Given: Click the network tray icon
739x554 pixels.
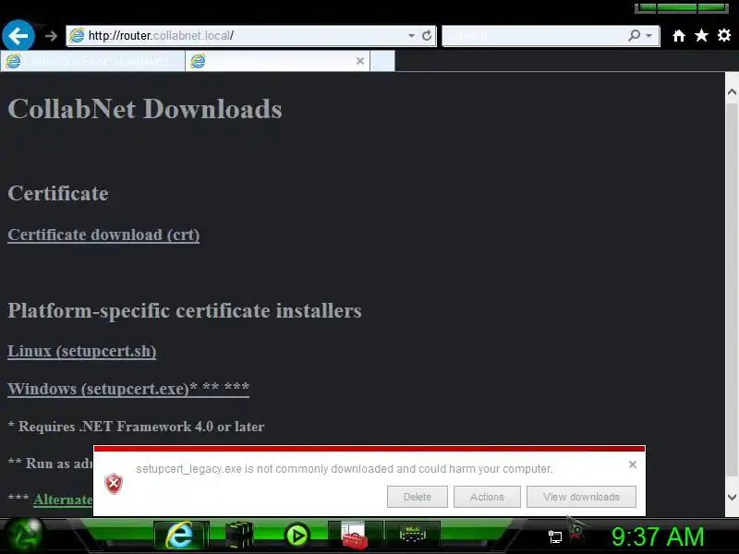Looking at the screenshot, I should click(555, 536).
